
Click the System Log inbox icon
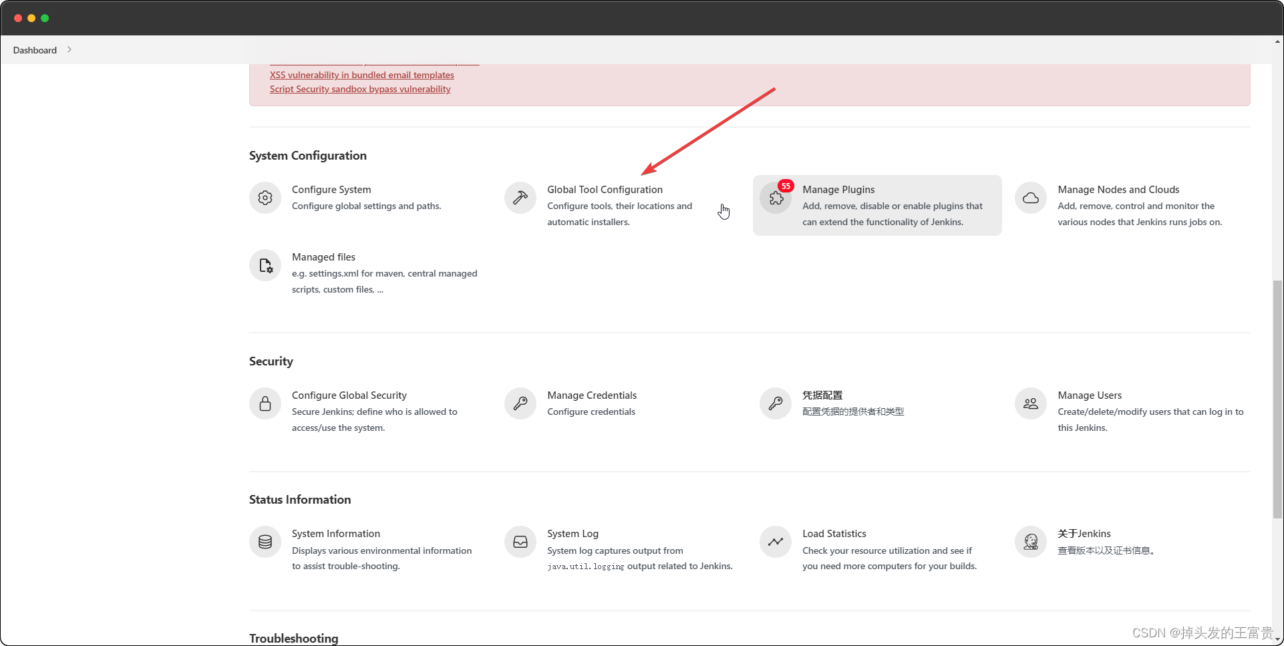pyautogui.click(x=520, y=541)
